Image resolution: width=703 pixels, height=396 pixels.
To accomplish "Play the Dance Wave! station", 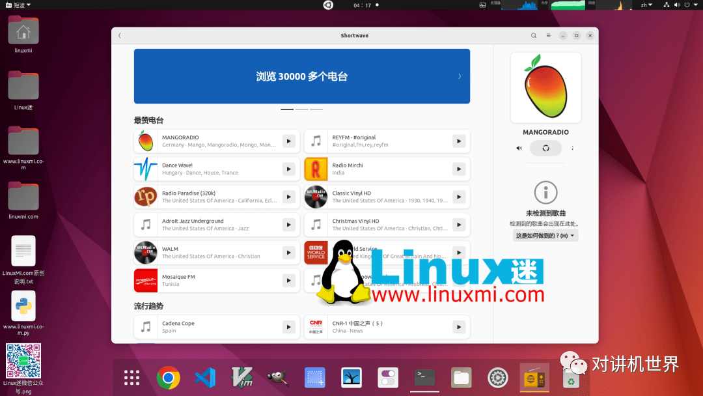I will (x=289, y=169).
